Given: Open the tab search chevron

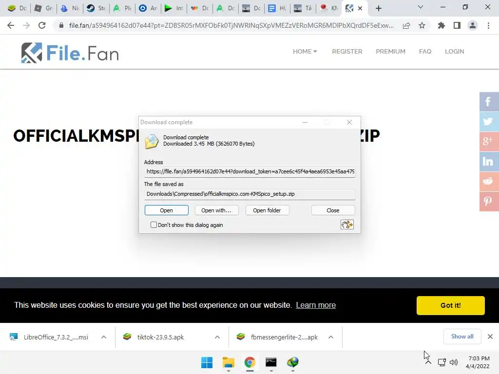Looking at the screenshot, I should (x=421, y=7).
